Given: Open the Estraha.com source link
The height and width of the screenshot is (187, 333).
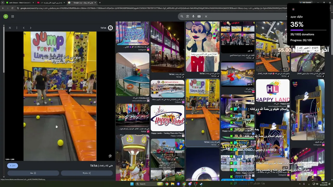Looking at the screenshot, I should point(141,101).
